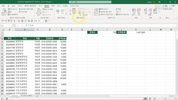
Task: Open Name Box dropdown arrow
Action: [11, 26]
